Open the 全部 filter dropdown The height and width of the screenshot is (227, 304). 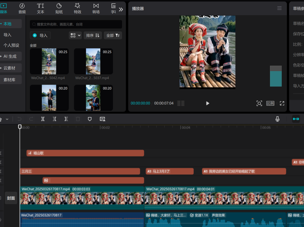pyautogui.click(x=113, y=35)
